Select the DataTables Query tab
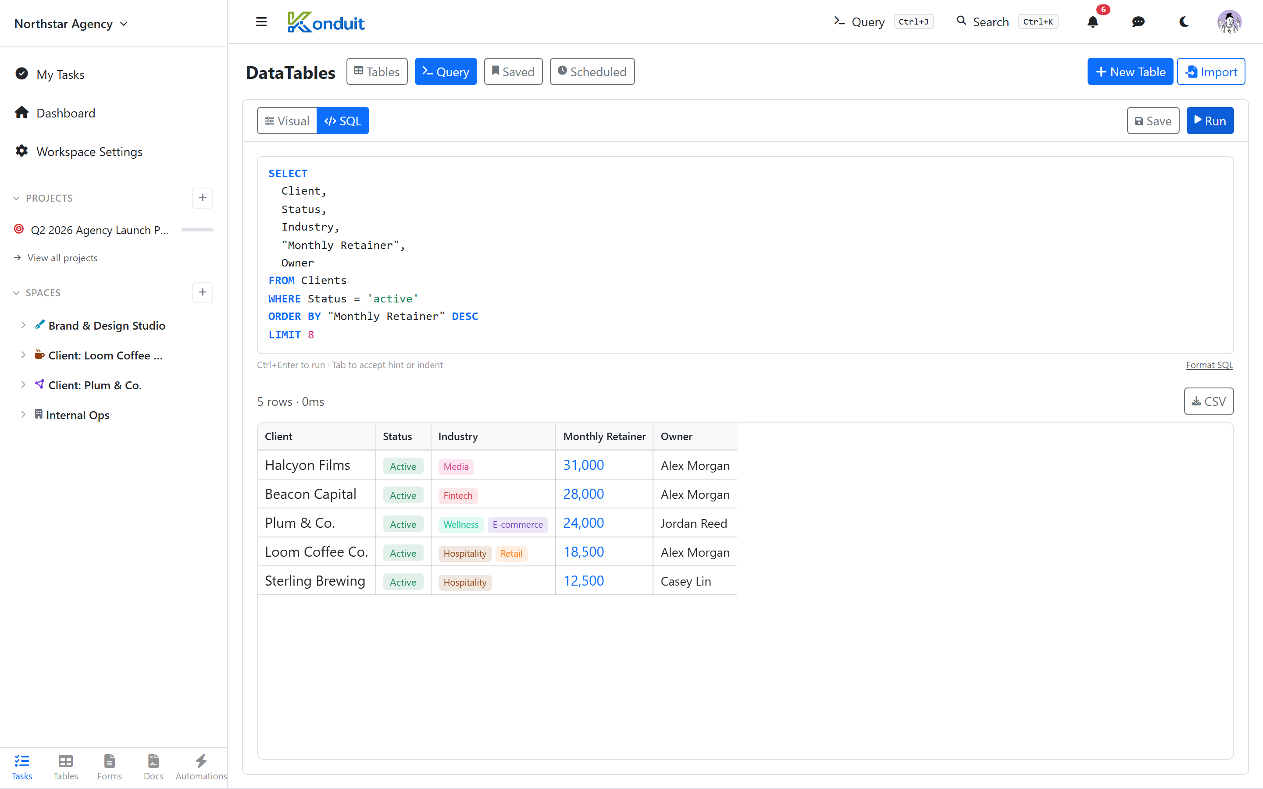 click(x=446, y=71)
